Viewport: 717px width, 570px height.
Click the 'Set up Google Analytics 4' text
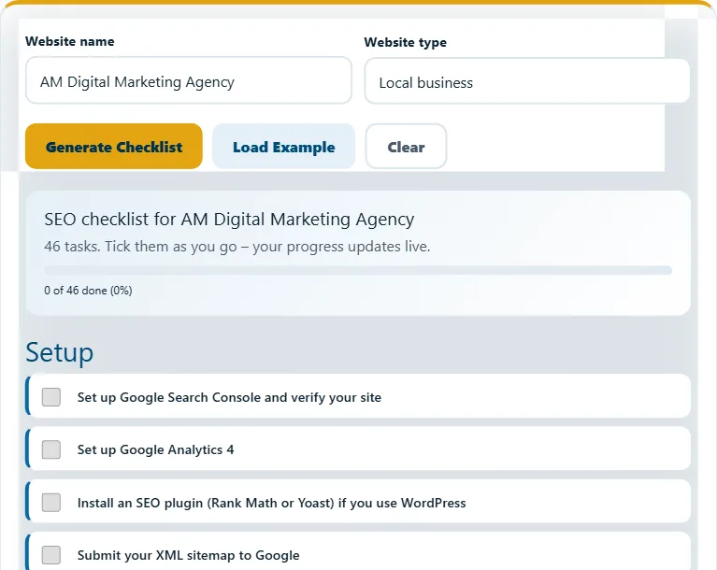[155, 449]
